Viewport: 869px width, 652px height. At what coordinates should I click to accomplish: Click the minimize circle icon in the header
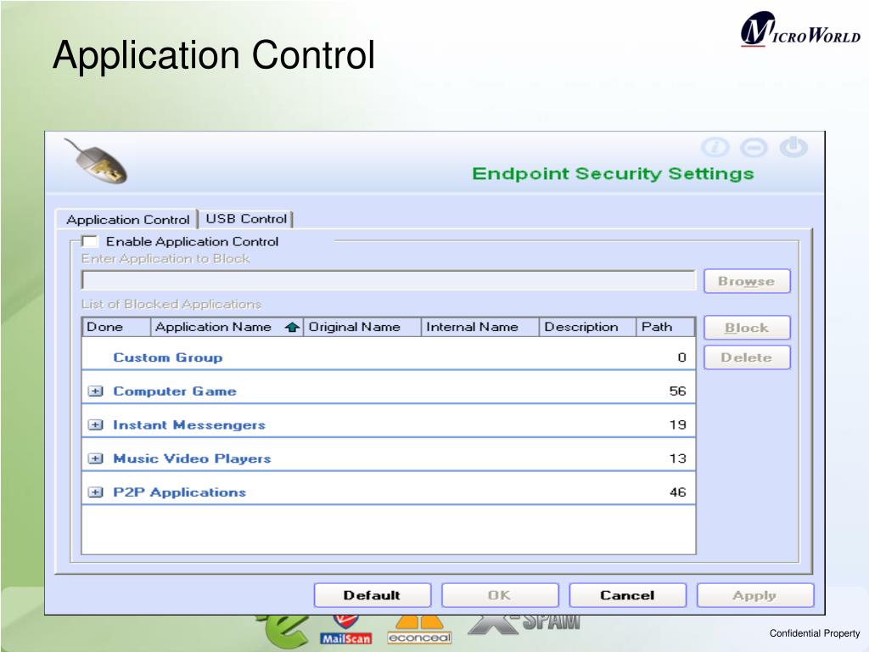754,148
